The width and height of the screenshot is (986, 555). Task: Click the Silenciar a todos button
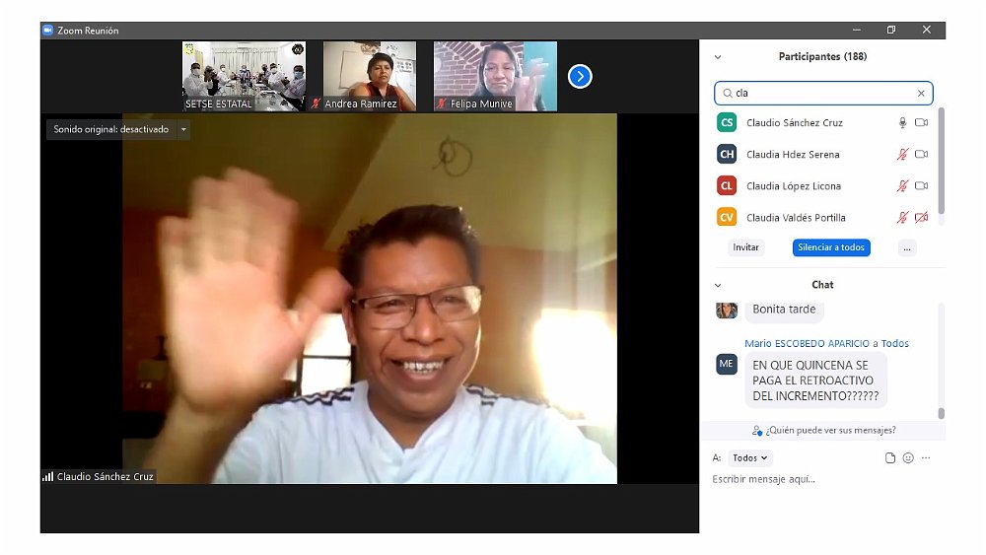click(831, 247)
